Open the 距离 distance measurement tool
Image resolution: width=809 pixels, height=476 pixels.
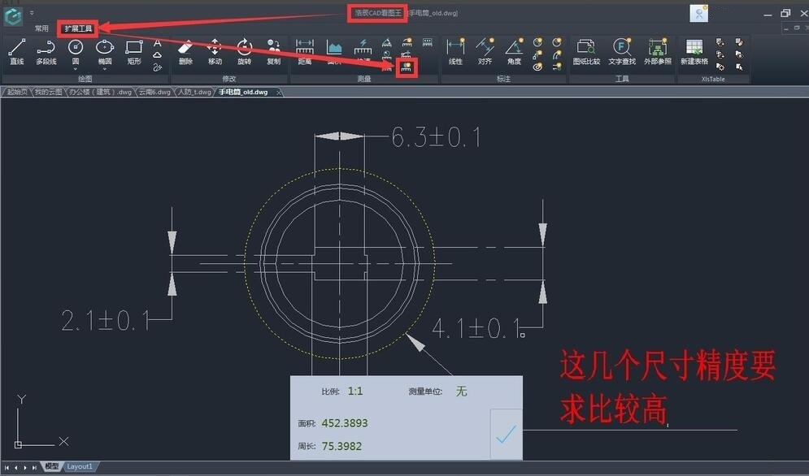click(304, 50)
